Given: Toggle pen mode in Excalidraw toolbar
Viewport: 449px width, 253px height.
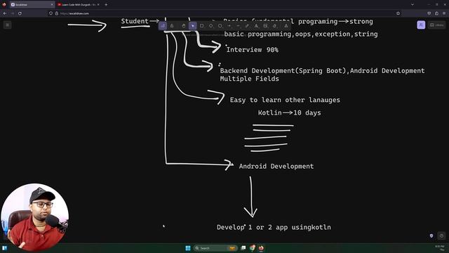Looking at the screenshot, I should [x=163, y=26].
